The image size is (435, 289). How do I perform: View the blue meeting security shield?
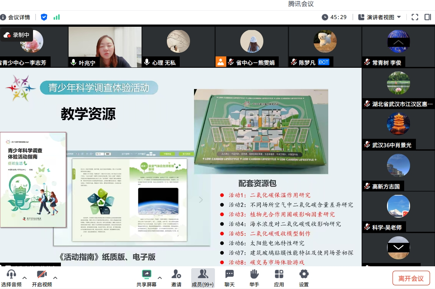(x=44, y=16)
